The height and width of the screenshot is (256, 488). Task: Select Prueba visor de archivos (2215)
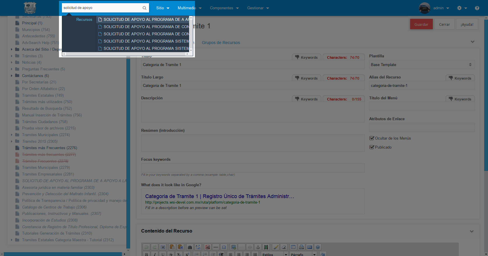click(49, 128)
